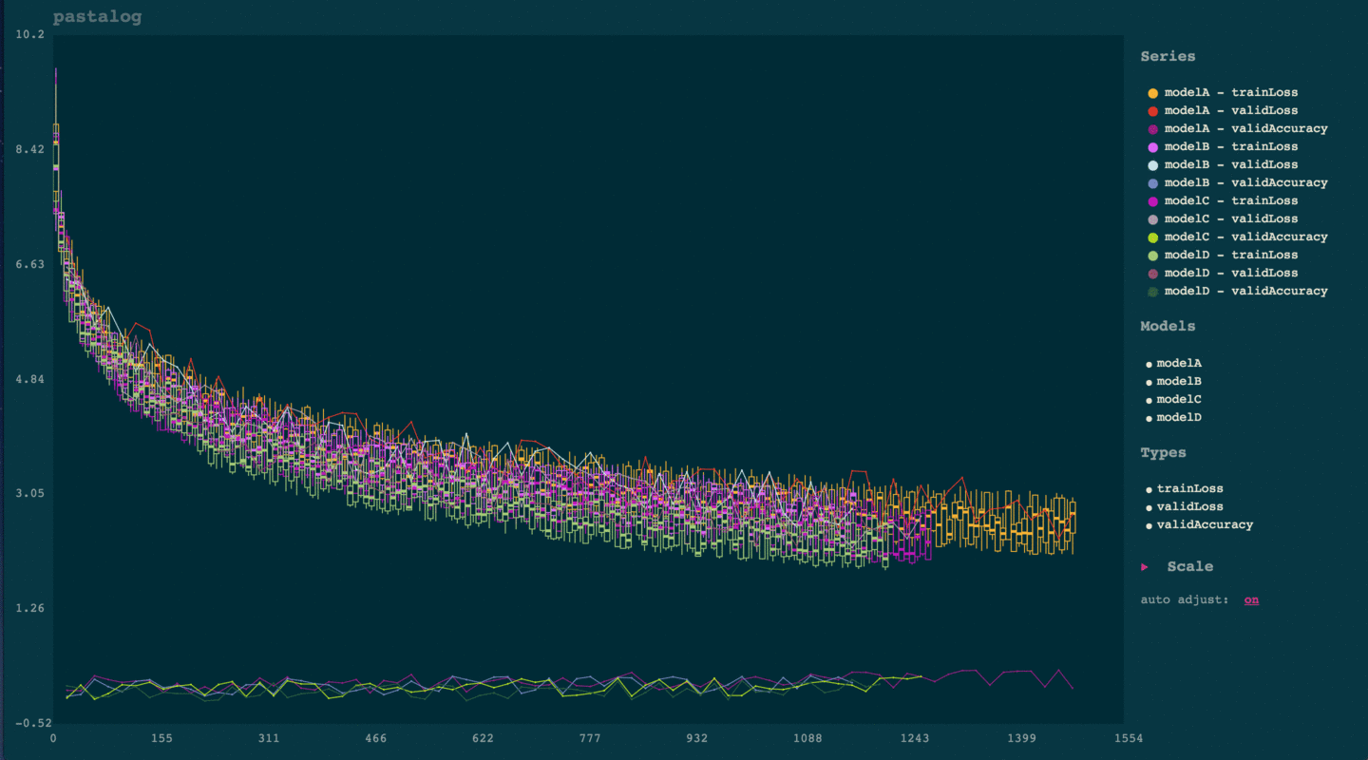Image resolution: width=1368 pixels, height=760 pixels.
Task: Click the red dot for modelA validLoss
Action: [1152, 111]
